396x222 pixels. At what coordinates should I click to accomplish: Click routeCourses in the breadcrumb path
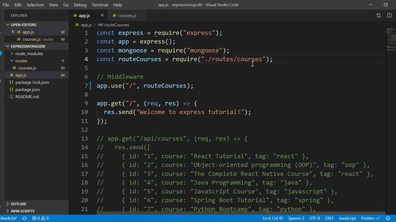click(116, 25)
